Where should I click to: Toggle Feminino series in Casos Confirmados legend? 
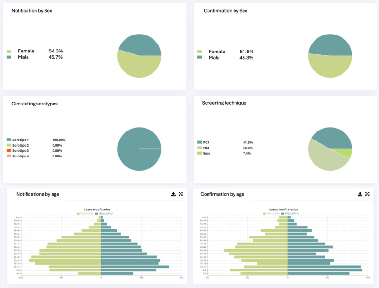(x=271, y=213)
